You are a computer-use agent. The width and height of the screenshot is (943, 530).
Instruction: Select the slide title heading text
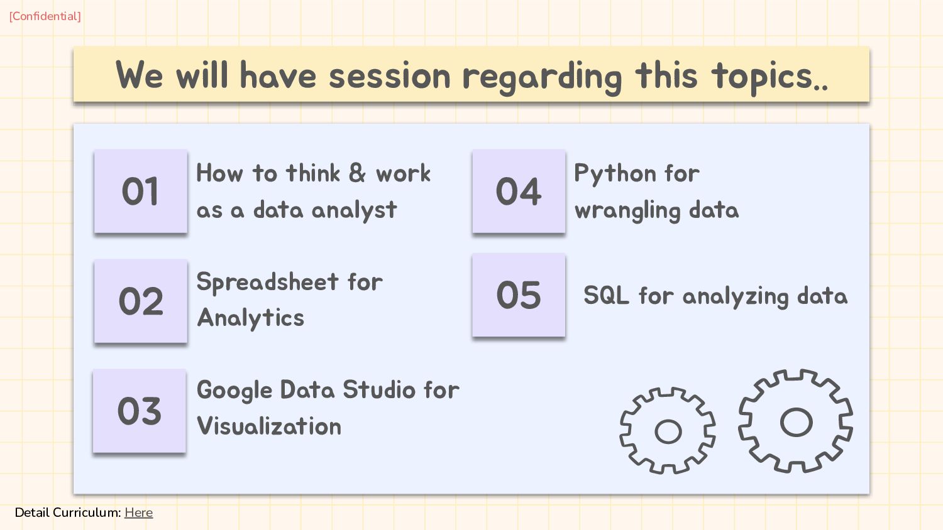tap(472, 75)
